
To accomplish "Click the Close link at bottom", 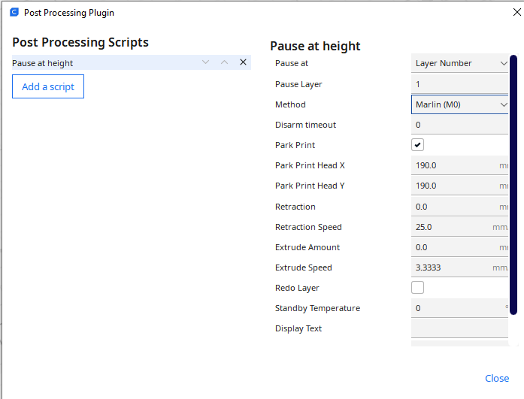I will [497, 378].
